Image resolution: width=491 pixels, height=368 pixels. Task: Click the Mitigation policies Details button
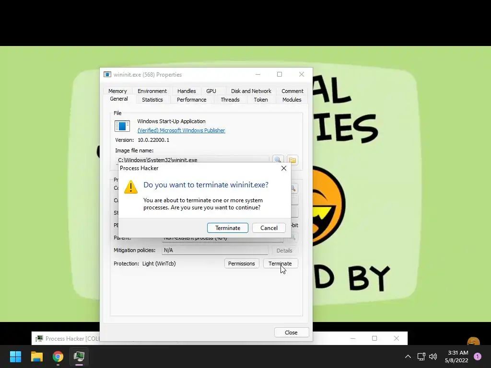point(284,251)
